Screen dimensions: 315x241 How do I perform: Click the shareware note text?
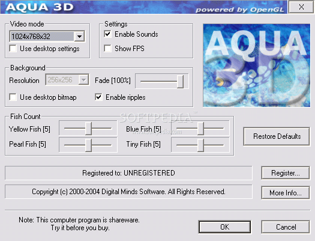point(79,224)
